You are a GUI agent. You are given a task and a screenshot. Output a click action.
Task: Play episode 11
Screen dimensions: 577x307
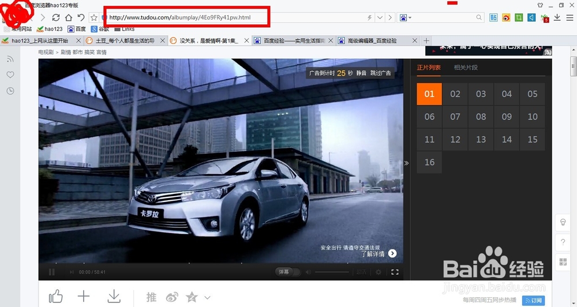pos(429,140)
